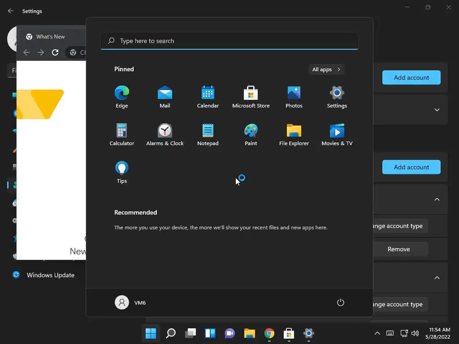Open the VM6 user account menu
Viewport: 459px width, 344px height.
[130, 302]
